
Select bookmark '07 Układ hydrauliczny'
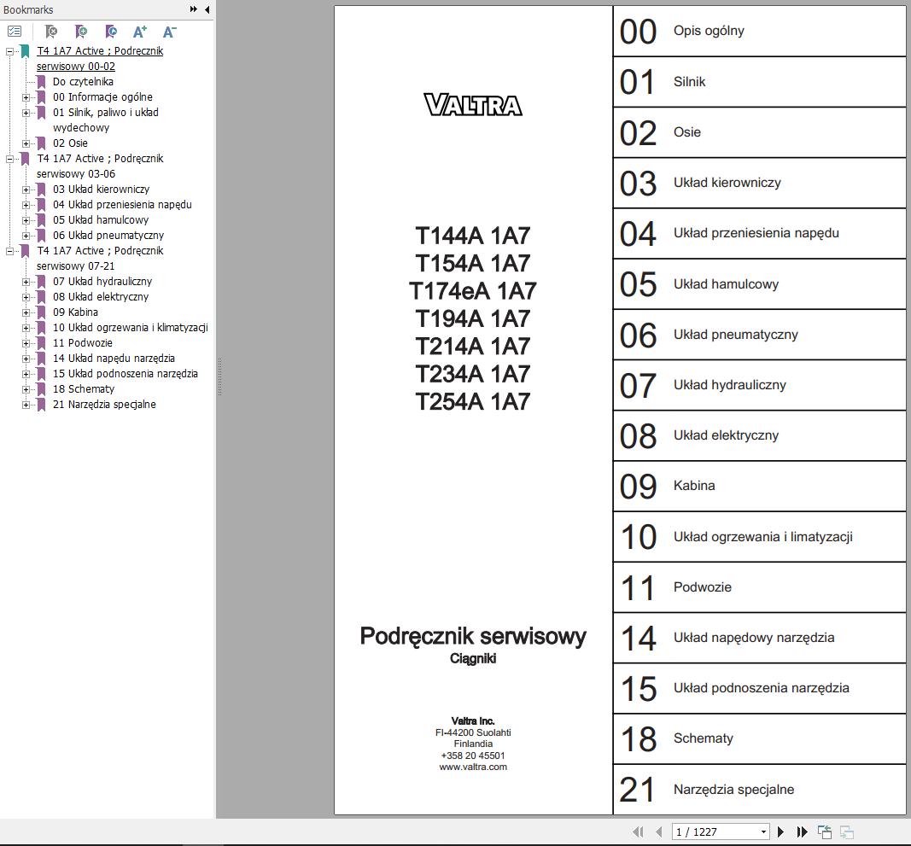pyautogui.click(x=102, y=281)
